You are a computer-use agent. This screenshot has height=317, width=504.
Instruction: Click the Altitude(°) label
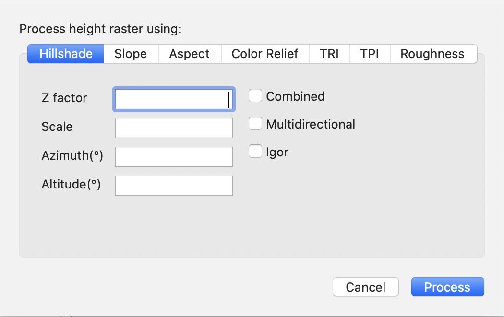click(x=71, y=184)
